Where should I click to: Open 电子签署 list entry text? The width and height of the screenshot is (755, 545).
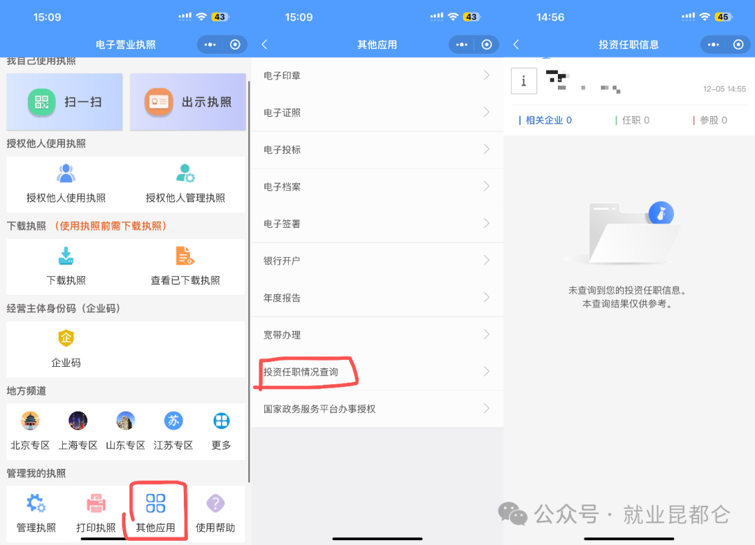point(282,224)
